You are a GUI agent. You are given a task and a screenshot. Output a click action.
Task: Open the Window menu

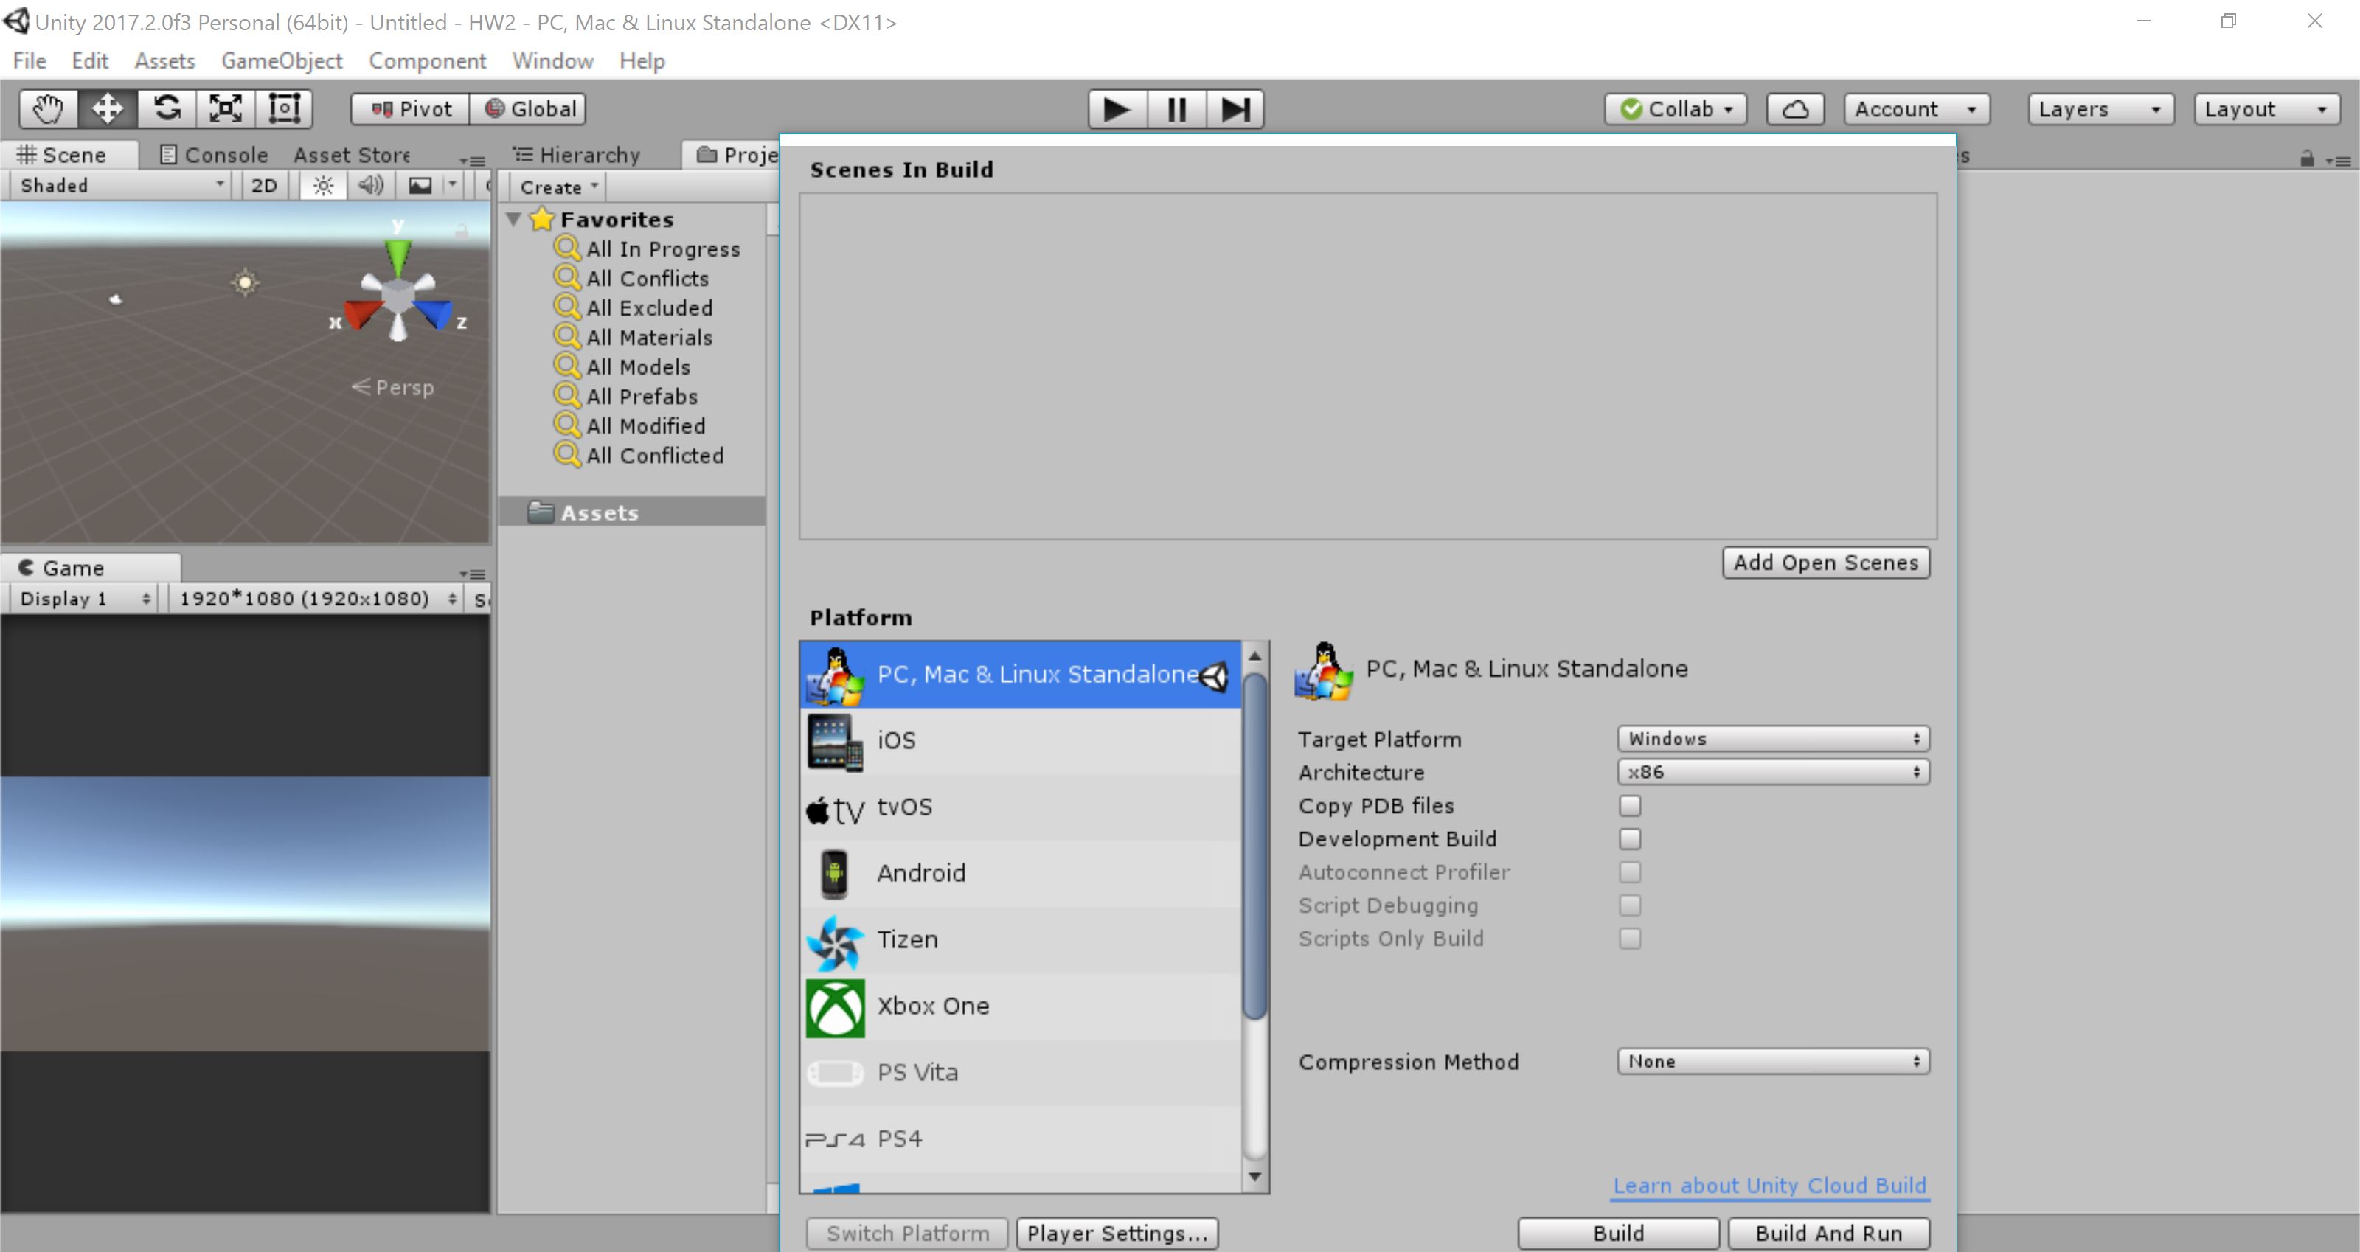[x=552, y=60]
